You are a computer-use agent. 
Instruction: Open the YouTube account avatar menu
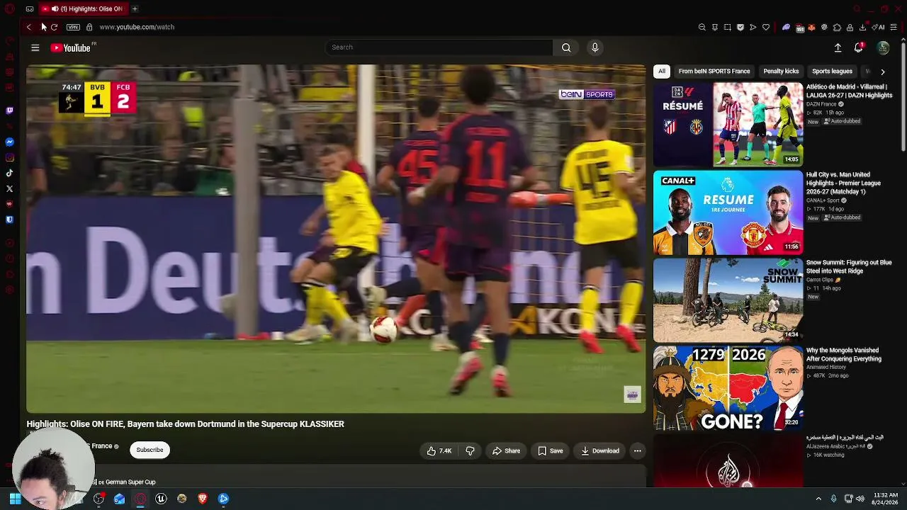[883, 47]
